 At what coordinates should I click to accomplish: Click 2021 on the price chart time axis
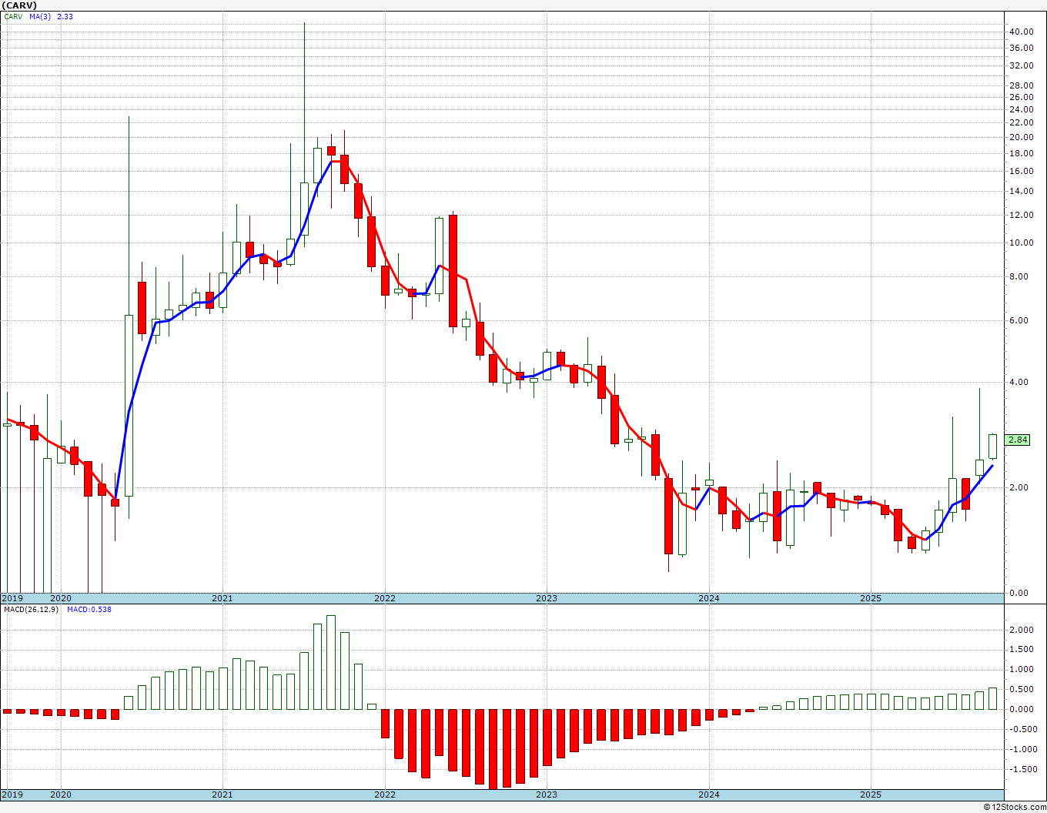point(222,598)
